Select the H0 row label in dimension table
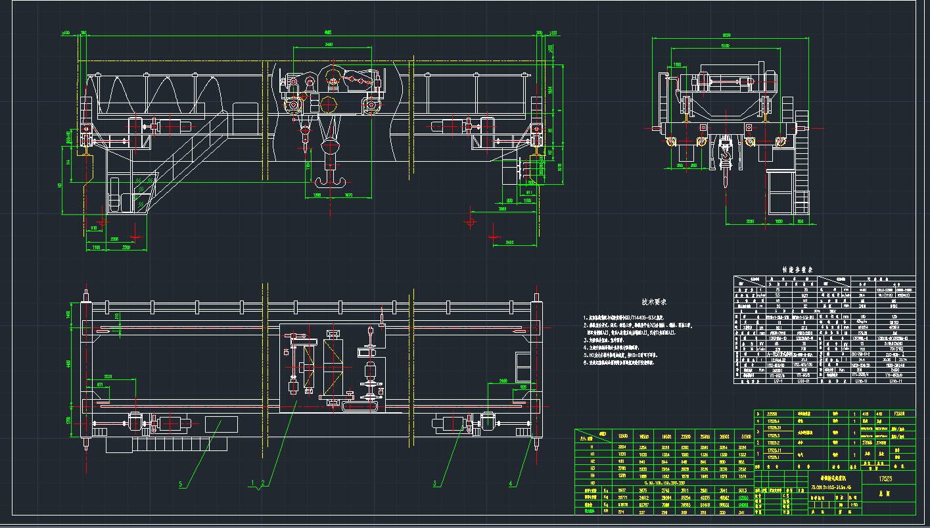This screenshot has width=930, height=528. click(593, 483)
